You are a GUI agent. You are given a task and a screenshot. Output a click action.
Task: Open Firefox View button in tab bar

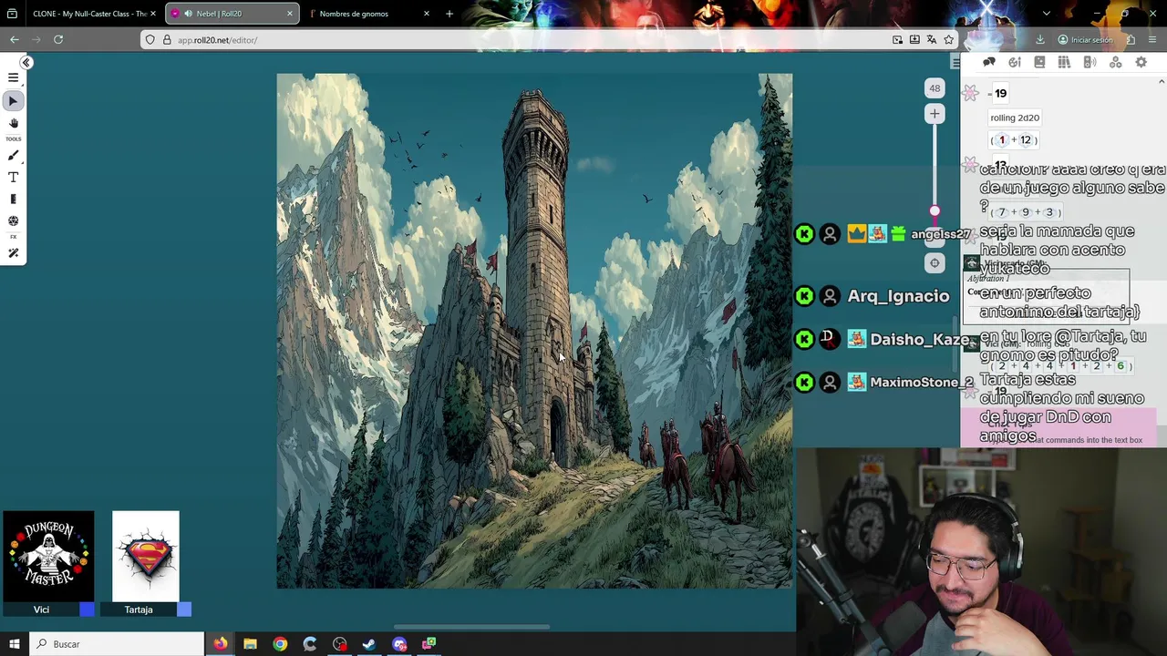pos(11,14)
